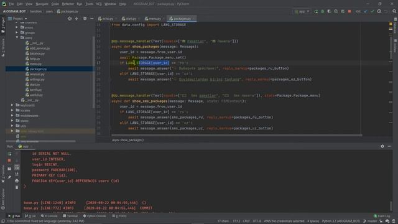Toggle scroll to end in the Run console
The height and width of the screenshot is (224, 398).
17,174
